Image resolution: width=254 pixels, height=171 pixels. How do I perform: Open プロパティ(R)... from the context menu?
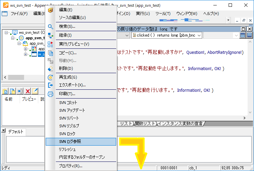tap(81, 166)
